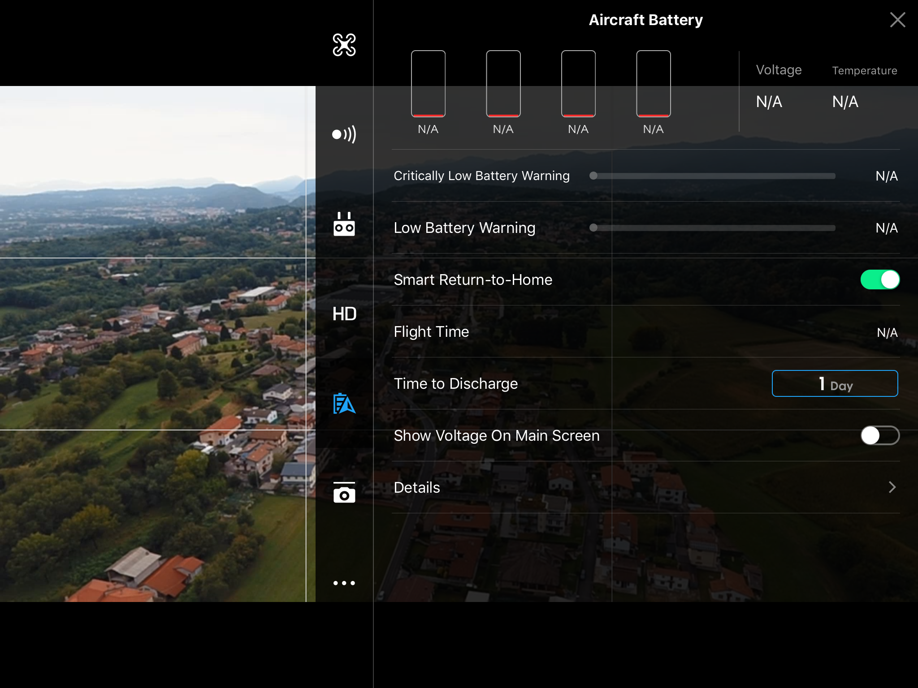
Task: Tap the Time to Discharge label
Action: [x=455, y=383]
